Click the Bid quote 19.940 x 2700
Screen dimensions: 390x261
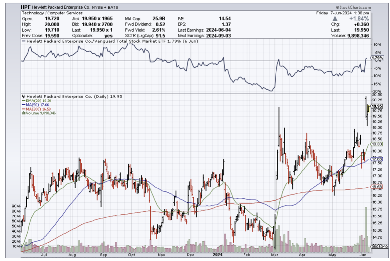pos(97,24)
